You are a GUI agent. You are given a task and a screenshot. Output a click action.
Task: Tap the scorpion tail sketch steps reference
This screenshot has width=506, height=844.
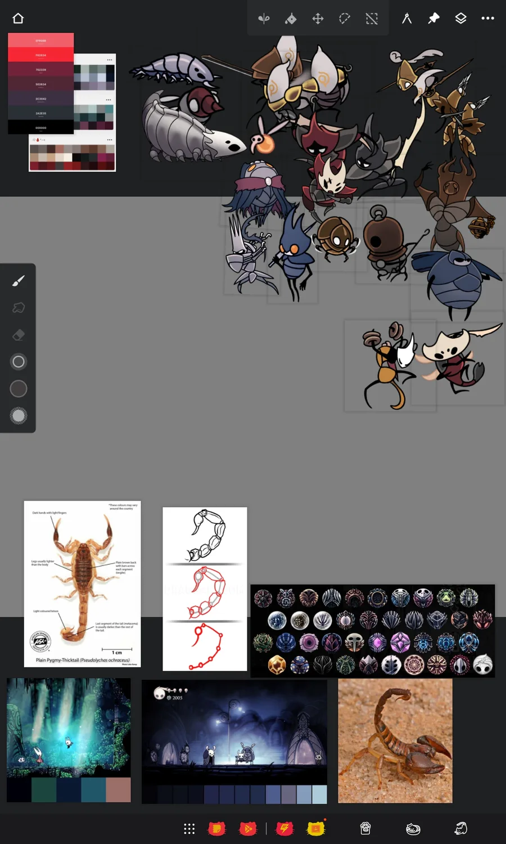(x=205, y=589)
